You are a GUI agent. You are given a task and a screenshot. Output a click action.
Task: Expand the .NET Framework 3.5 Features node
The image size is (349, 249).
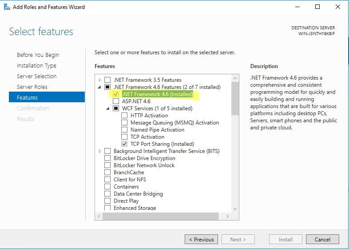tap(100, 80)
